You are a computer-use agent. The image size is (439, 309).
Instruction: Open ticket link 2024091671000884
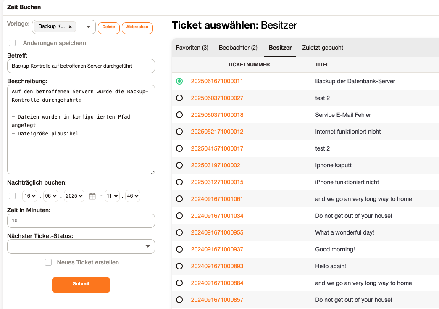pyautogui.click(x=217, y=283)
